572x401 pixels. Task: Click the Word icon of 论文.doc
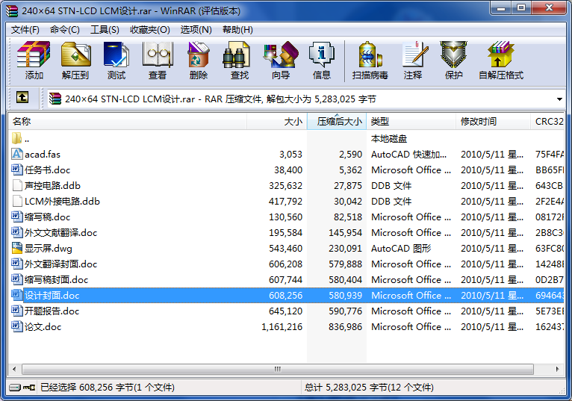pyautogui.click(x=16, y=326)
